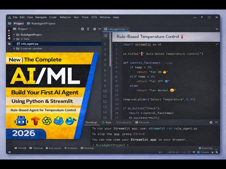
Task: Click the 'st.success(result)' code line
Action: pos(144,118)
